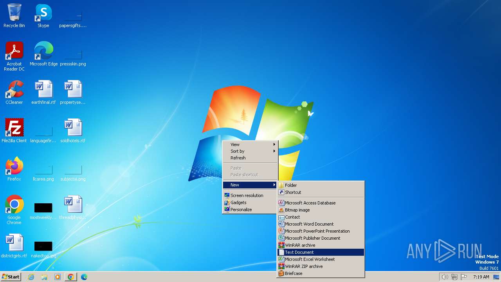Click the network tray icon
The image size is (501, 282).
(x=454, y=277)
